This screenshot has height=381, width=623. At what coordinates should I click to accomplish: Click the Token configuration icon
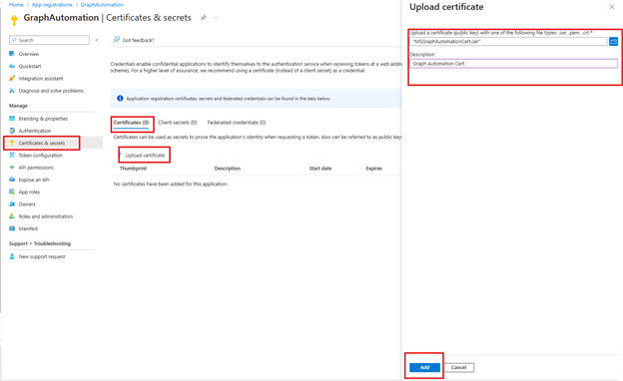pyautogui.click(x=12, y=156)
